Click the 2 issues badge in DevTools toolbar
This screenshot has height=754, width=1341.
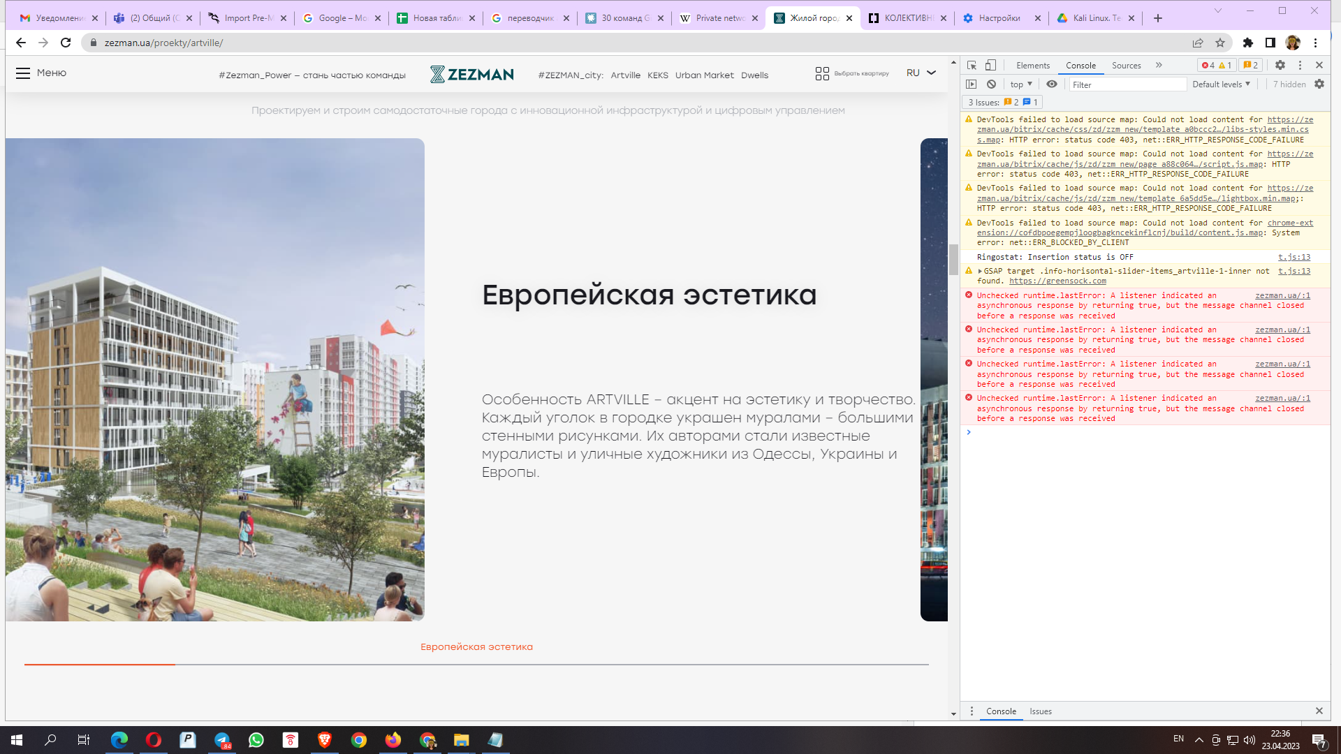click(1251, 65)
